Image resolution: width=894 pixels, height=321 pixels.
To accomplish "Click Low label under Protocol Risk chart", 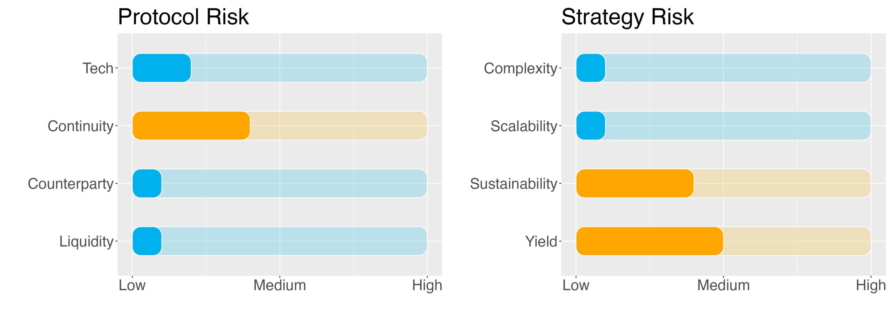I will coord(132,285).
